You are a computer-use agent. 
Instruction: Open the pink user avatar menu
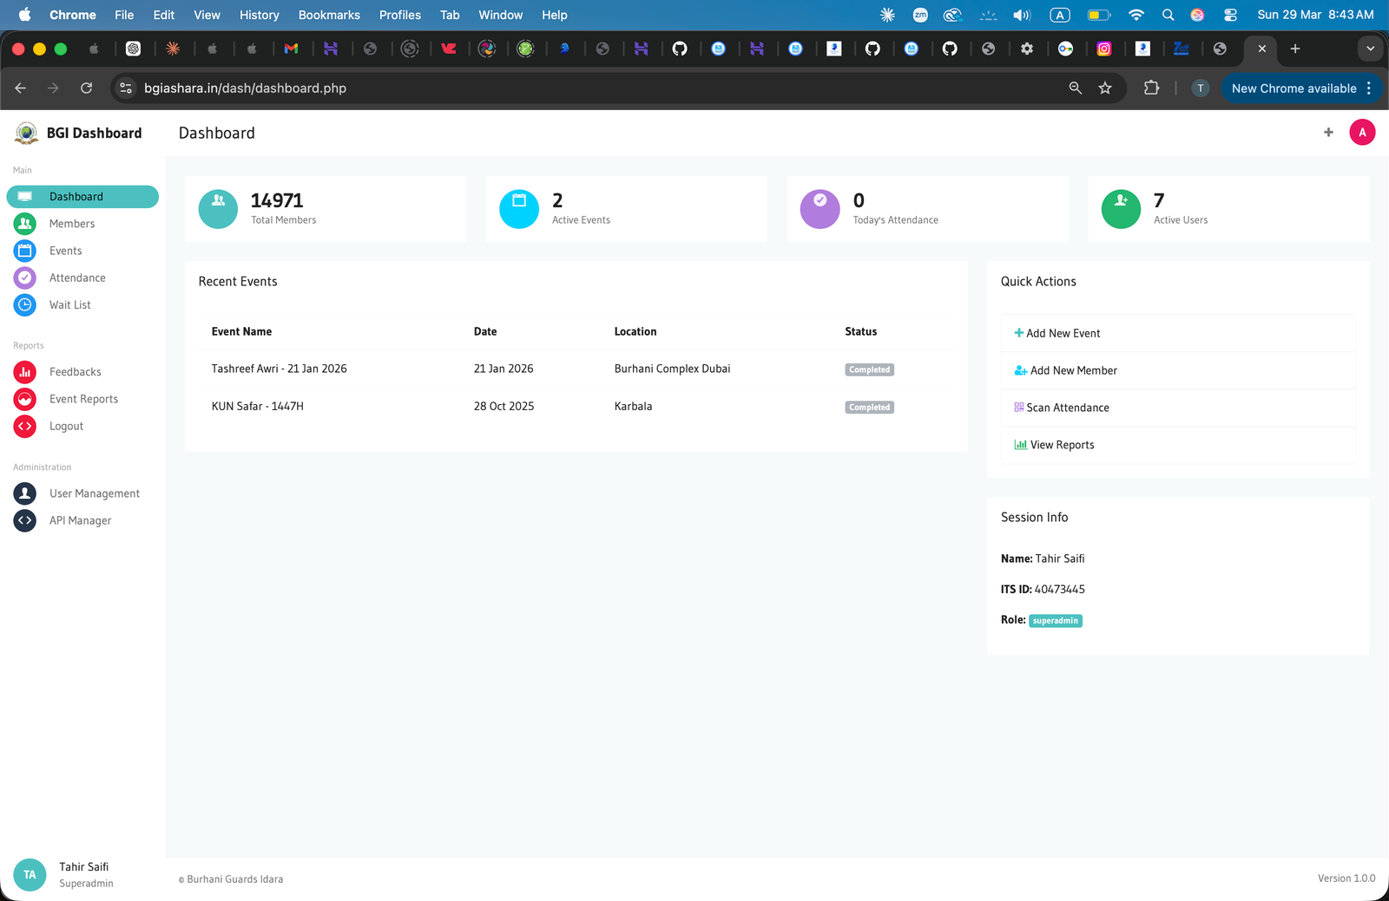pos(1362,133)
